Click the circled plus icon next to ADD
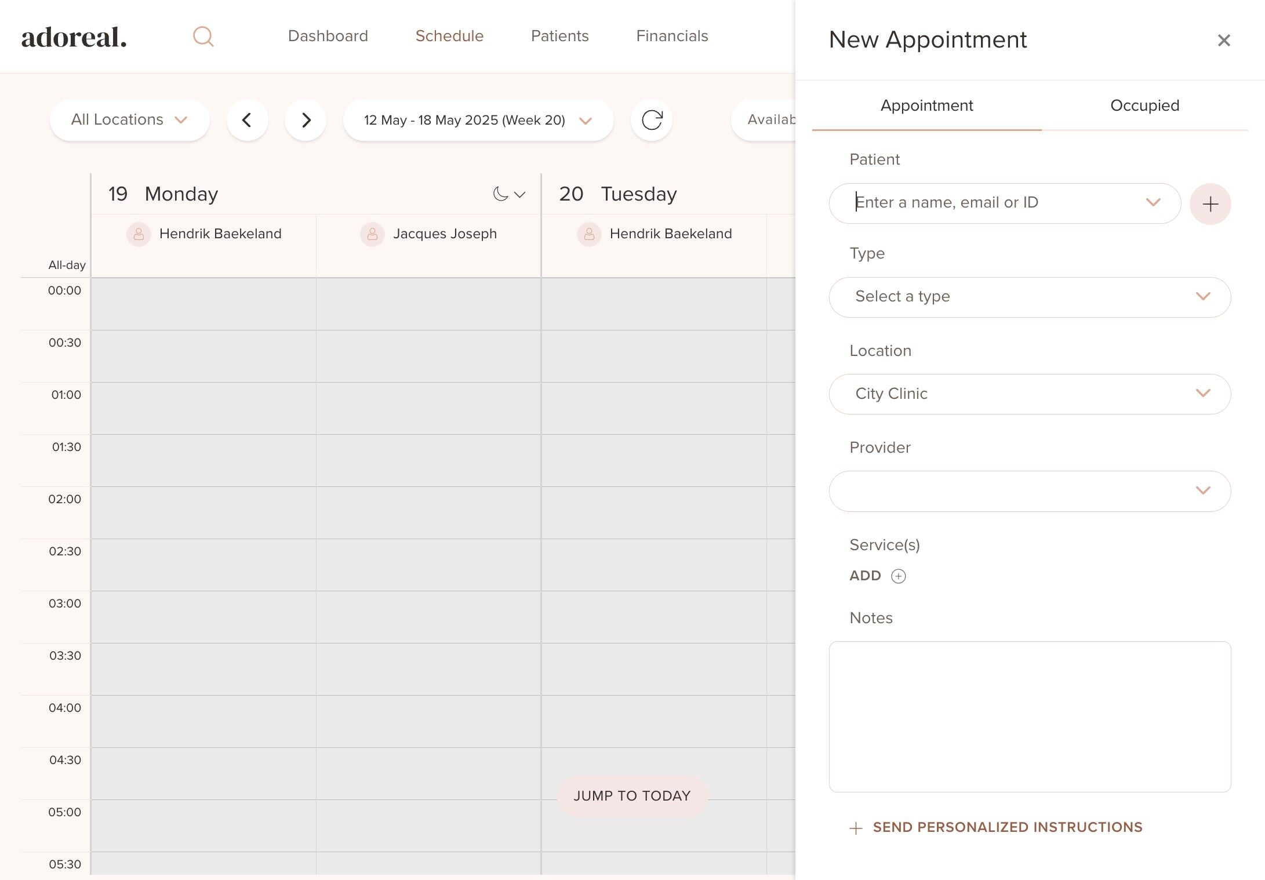1265x880 pixels. pos(898,576)
